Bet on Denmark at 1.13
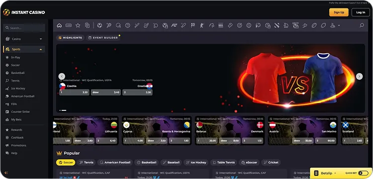Screen dimensions: 373x179 point(252,141)
